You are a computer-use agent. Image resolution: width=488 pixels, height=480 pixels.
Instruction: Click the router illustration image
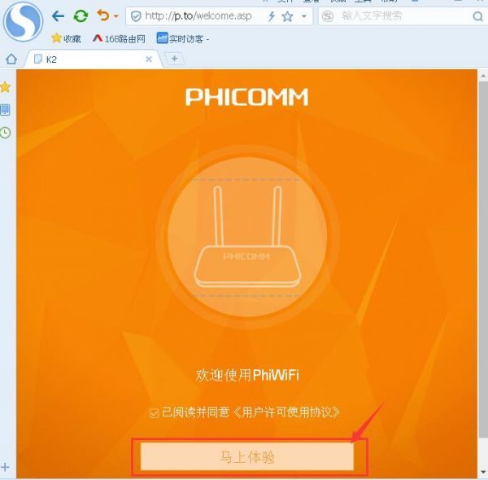[247, 237]
